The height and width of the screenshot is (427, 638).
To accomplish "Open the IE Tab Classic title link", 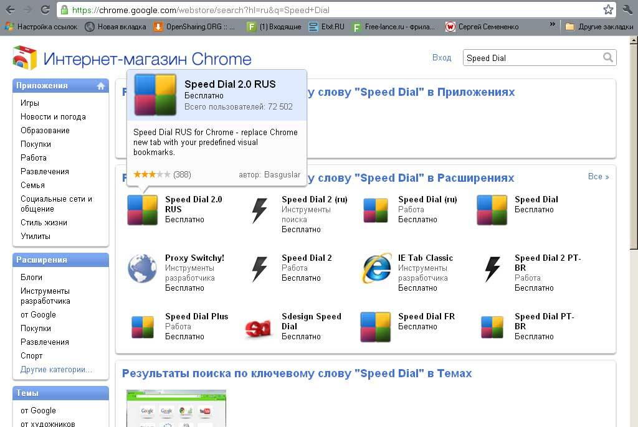I will tap(425, 258).
